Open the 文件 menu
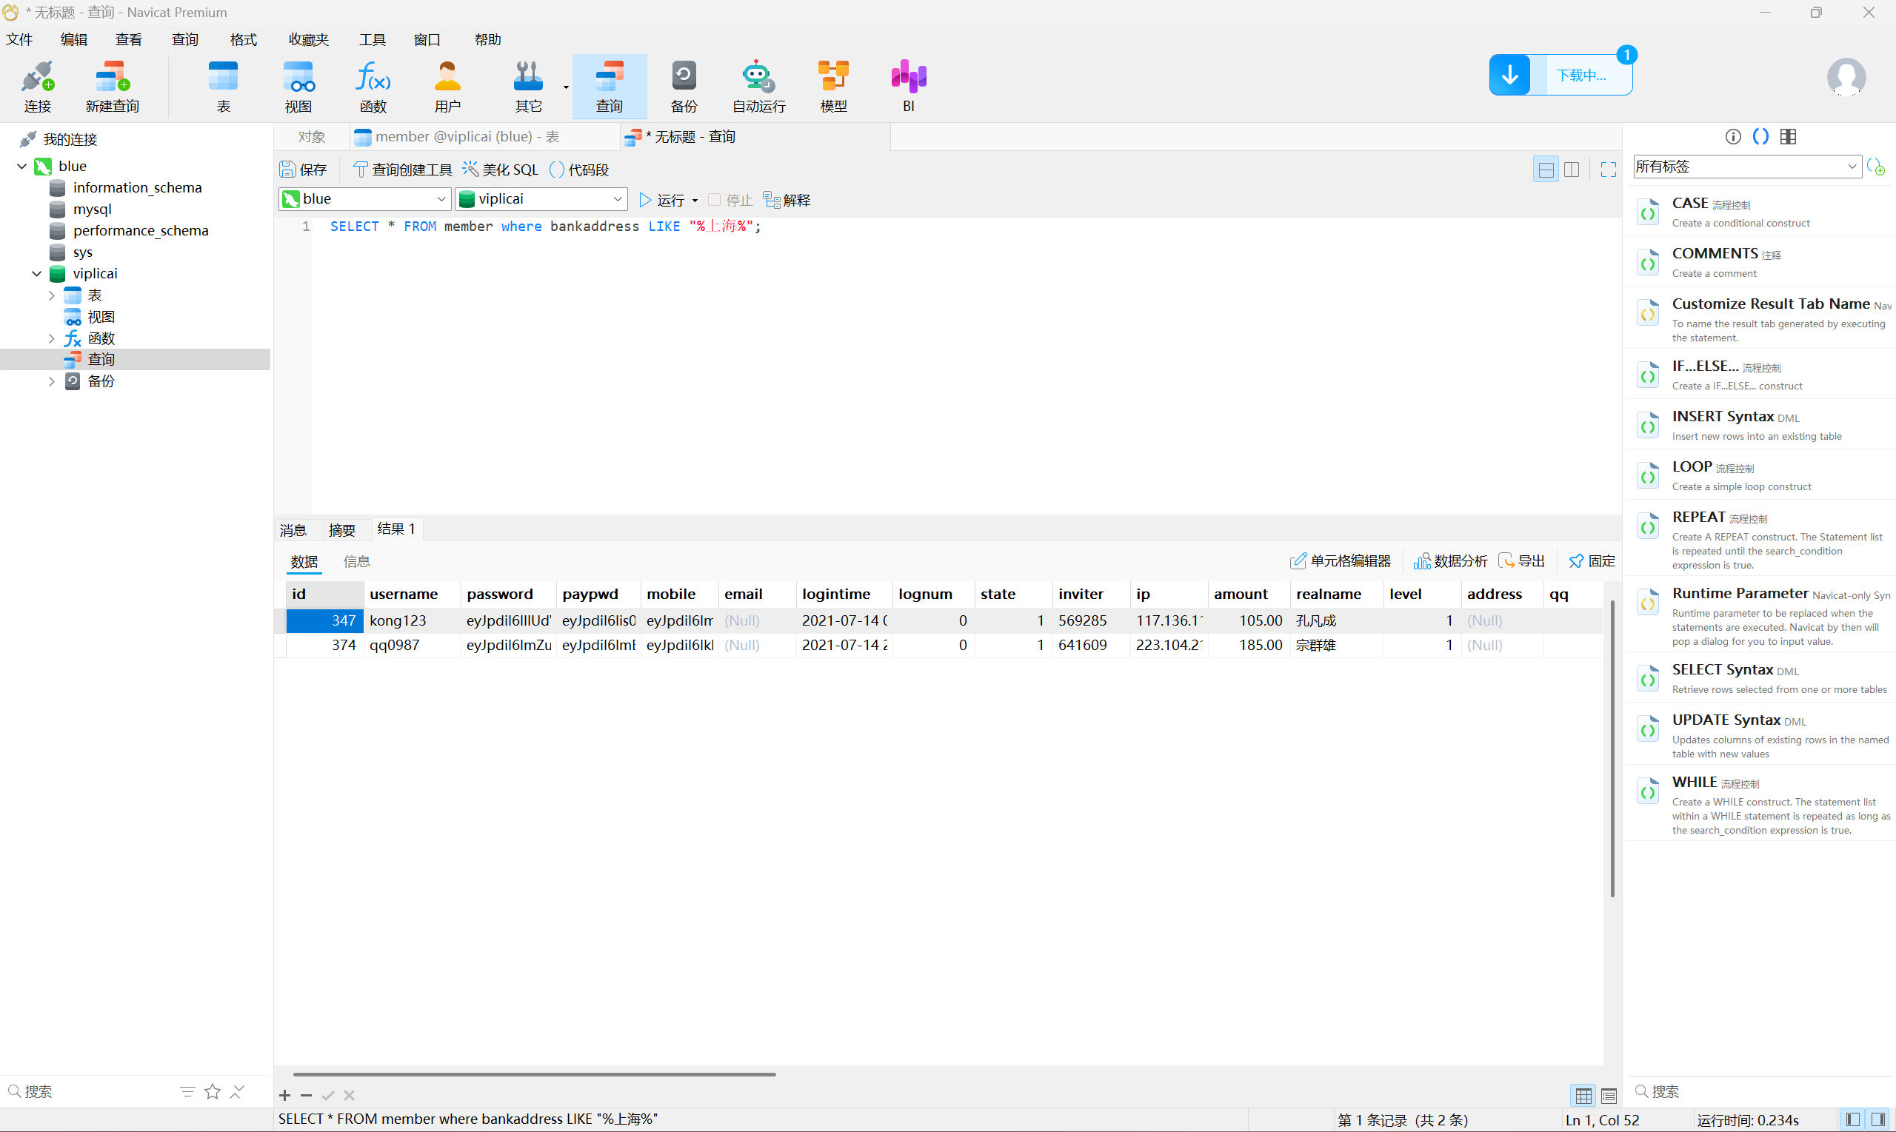This screenshot has width=1896, height=1132. point(19,40)
